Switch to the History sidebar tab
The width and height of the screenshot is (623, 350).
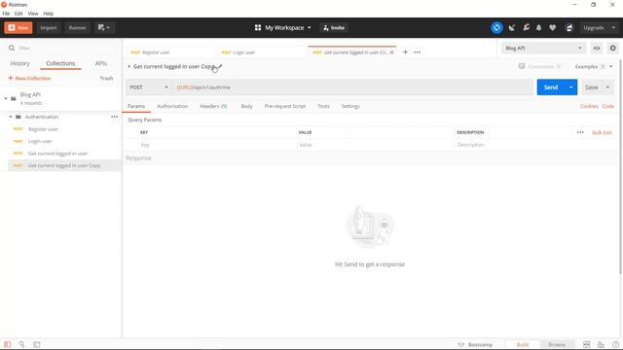tap(19, 63)
